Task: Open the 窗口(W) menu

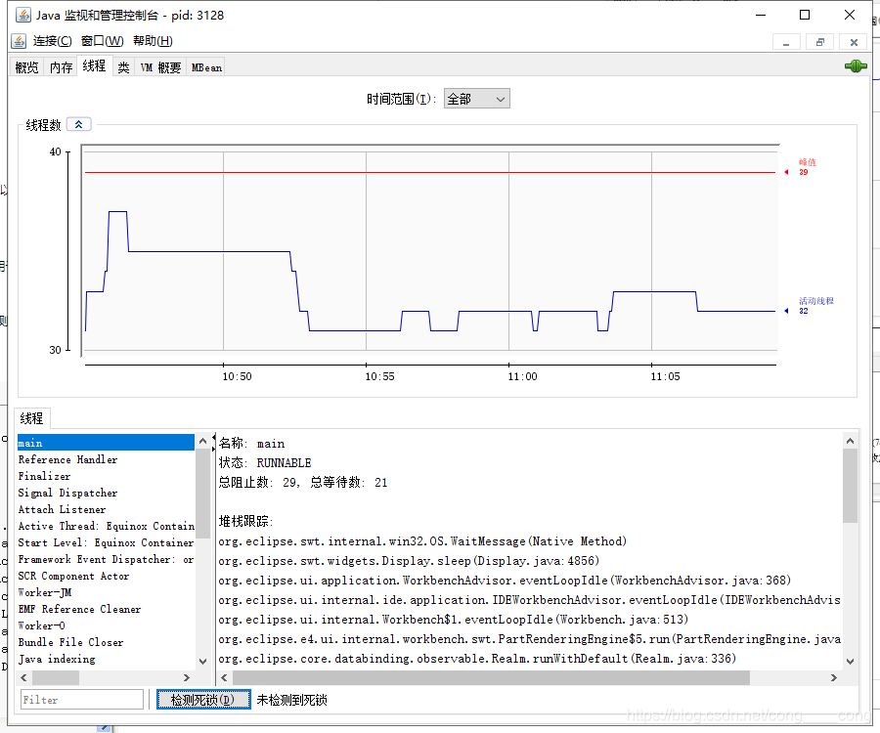Action: [102, 40]
